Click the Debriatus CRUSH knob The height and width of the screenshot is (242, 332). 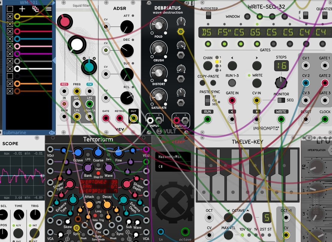pos(159,49)
